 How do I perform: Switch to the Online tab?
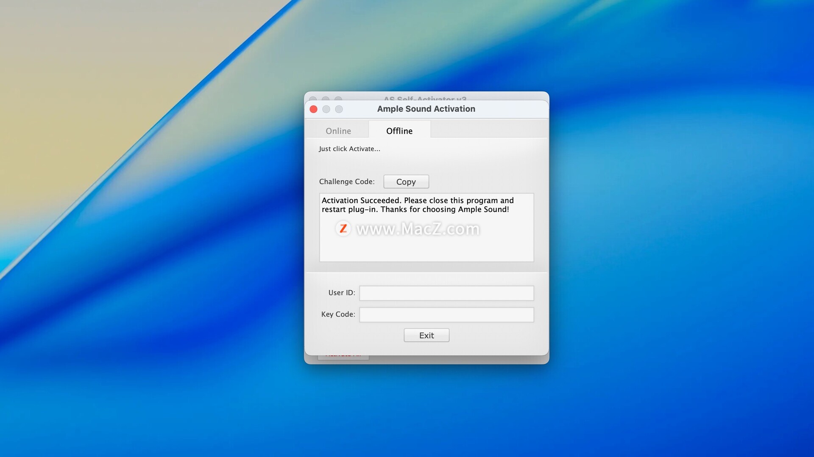click(338, 131)
